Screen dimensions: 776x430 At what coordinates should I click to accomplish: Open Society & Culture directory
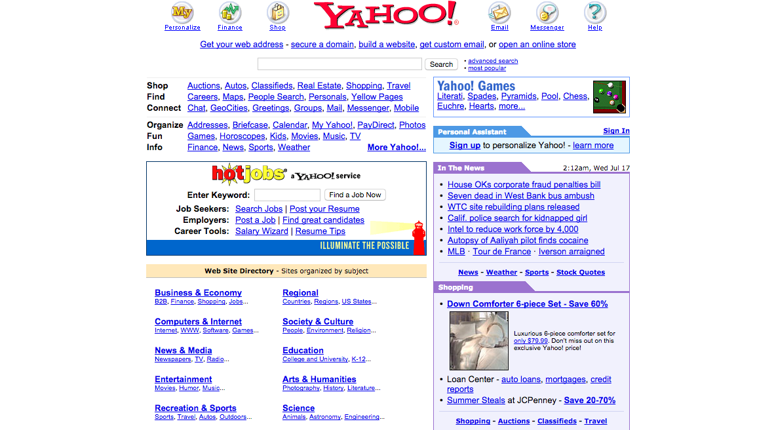tap(318, 322)
